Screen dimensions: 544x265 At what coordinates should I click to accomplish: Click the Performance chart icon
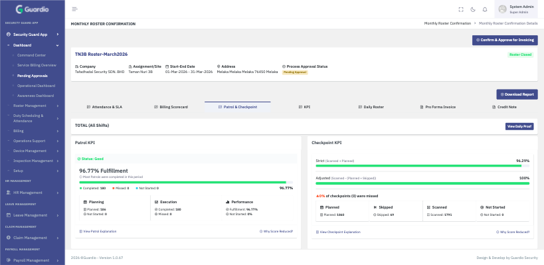228,202
